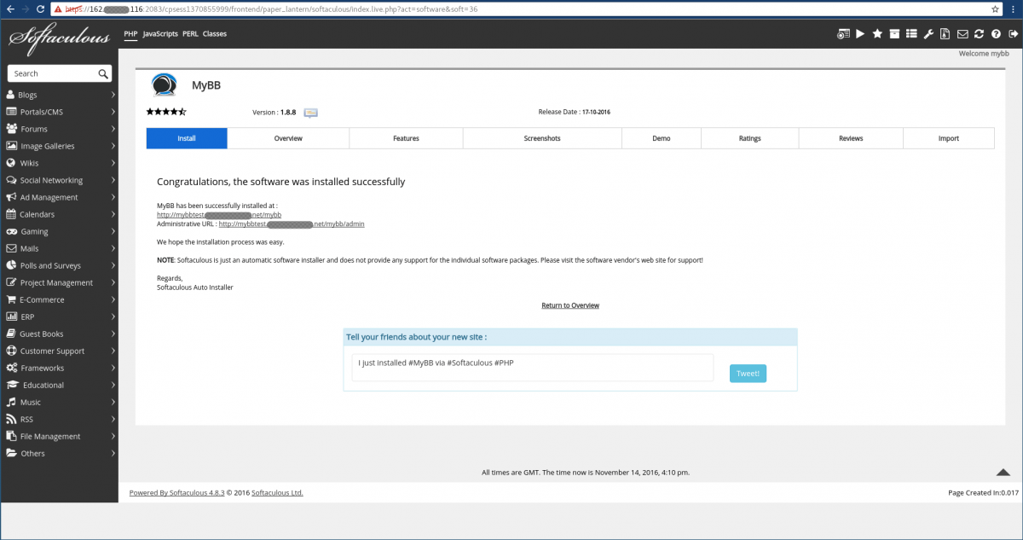This screenshot has height=540, width=1023.
Task: Click the Tweet! button
Action: (747, 373)
